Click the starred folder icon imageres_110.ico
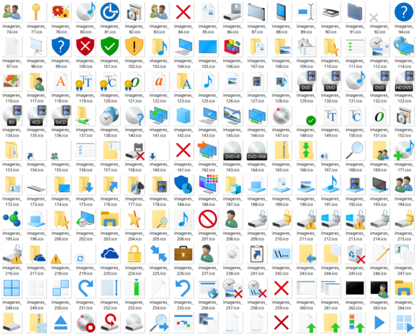The image size is (416, 335). tap(331, 46)
